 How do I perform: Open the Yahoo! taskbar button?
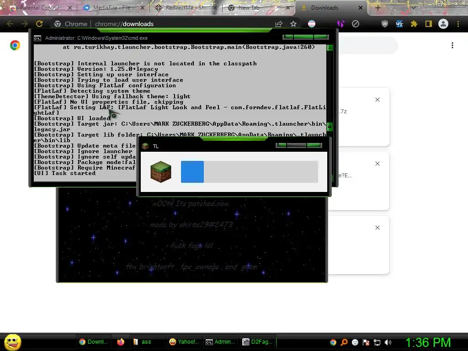coord(185,342)
